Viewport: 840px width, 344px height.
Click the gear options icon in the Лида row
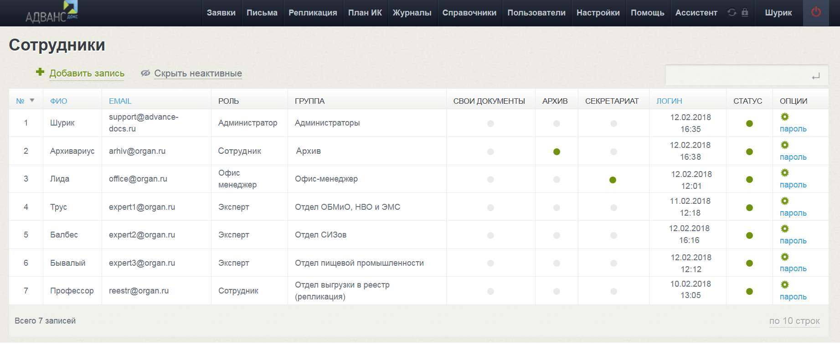pos(784,173)
